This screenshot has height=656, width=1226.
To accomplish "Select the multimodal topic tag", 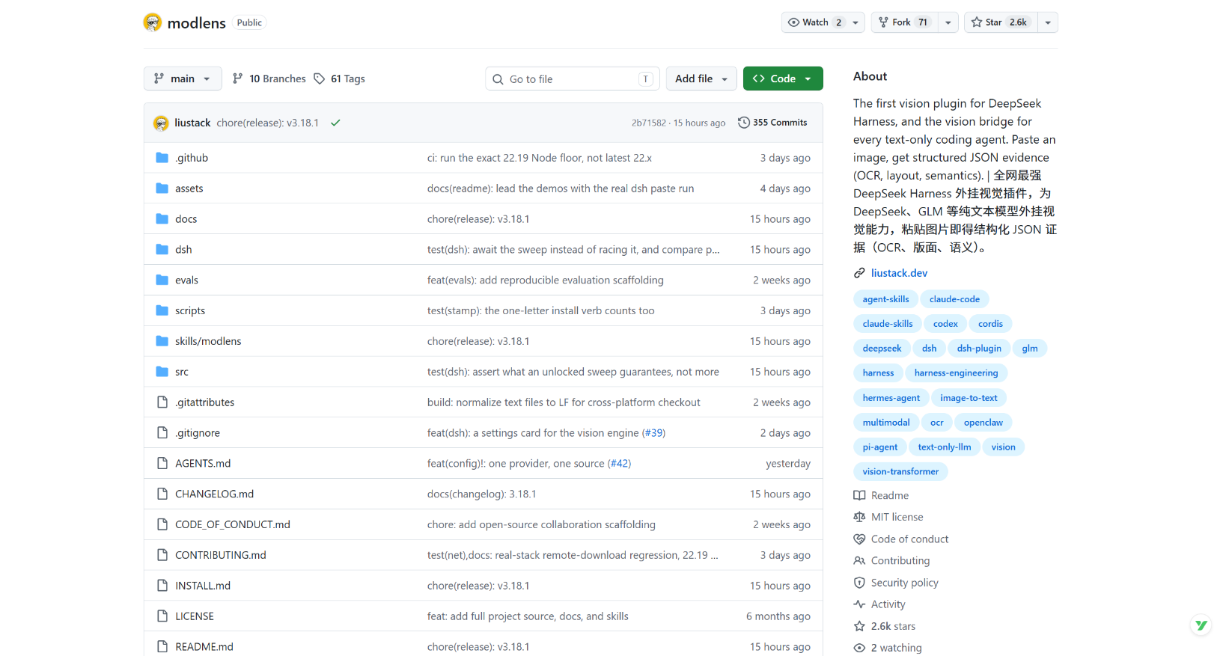I will (x=886, y=423).
